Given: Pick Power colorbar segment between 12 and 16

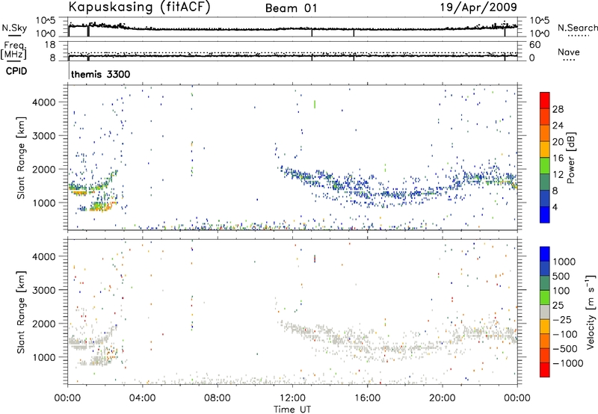Looking at the screenshot, I should pos(545,165).
